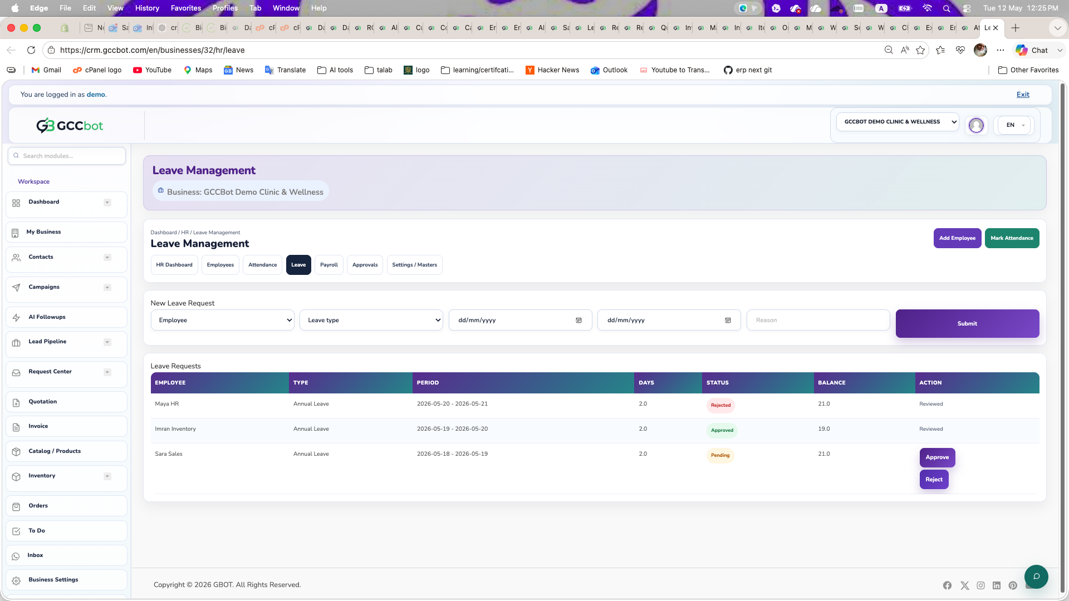Open the Facebook footer icon
This screenshot has height=601, width=1069.
click(947, 585)
